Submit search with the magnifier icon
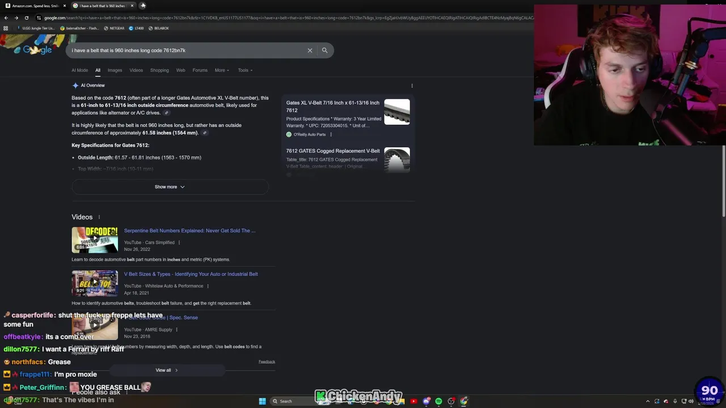Screen dimensions: 726x408 [x=324, y=50]
